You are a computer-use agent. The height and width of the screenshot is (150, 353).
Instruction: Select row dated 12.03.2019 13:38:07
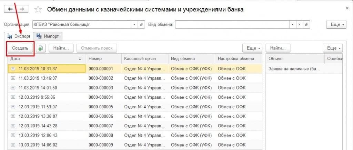(135, 116)
